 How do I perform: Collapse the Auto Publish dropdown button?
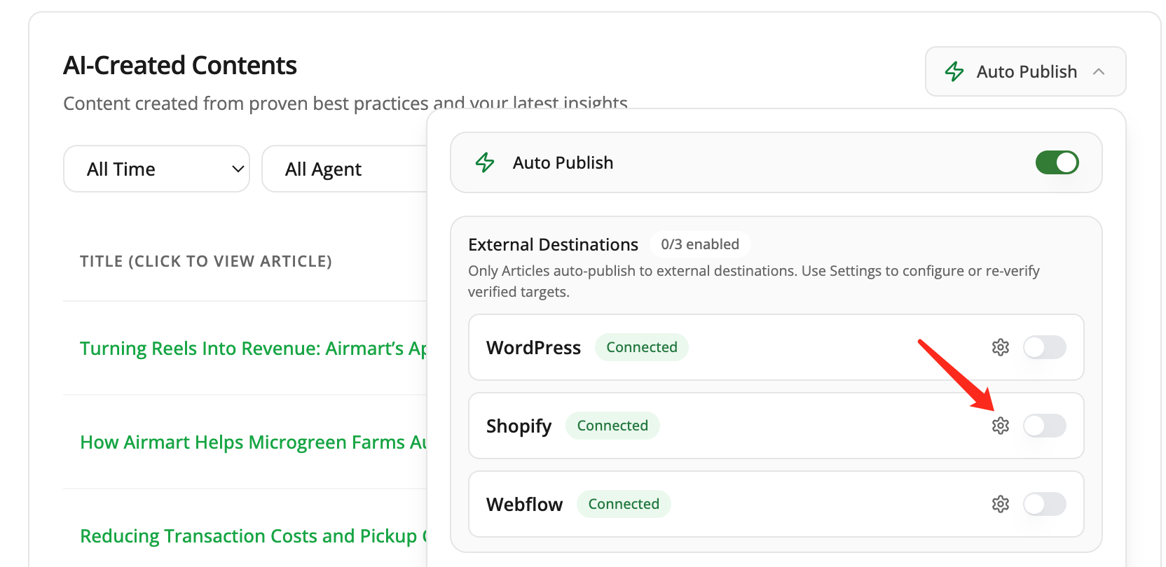[x=1025, y=71]
